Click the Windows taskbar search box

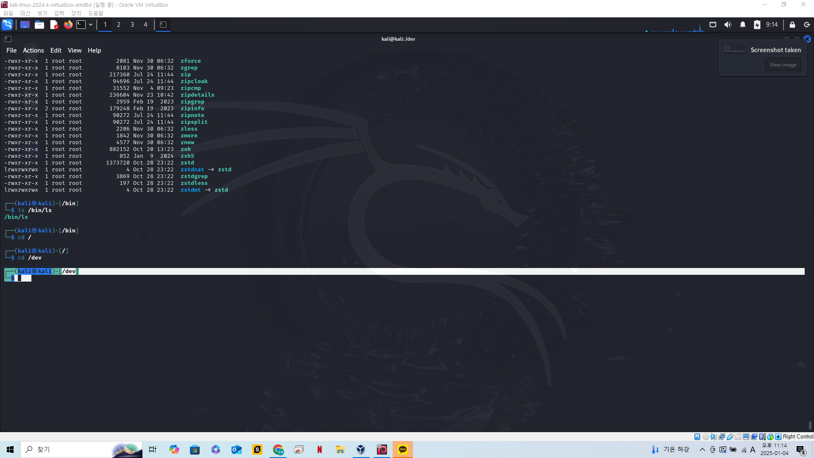68,450
